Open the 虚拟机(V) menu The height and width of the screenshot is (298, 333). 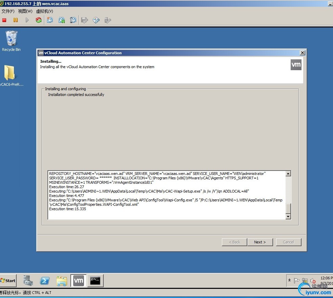point(45,11)
